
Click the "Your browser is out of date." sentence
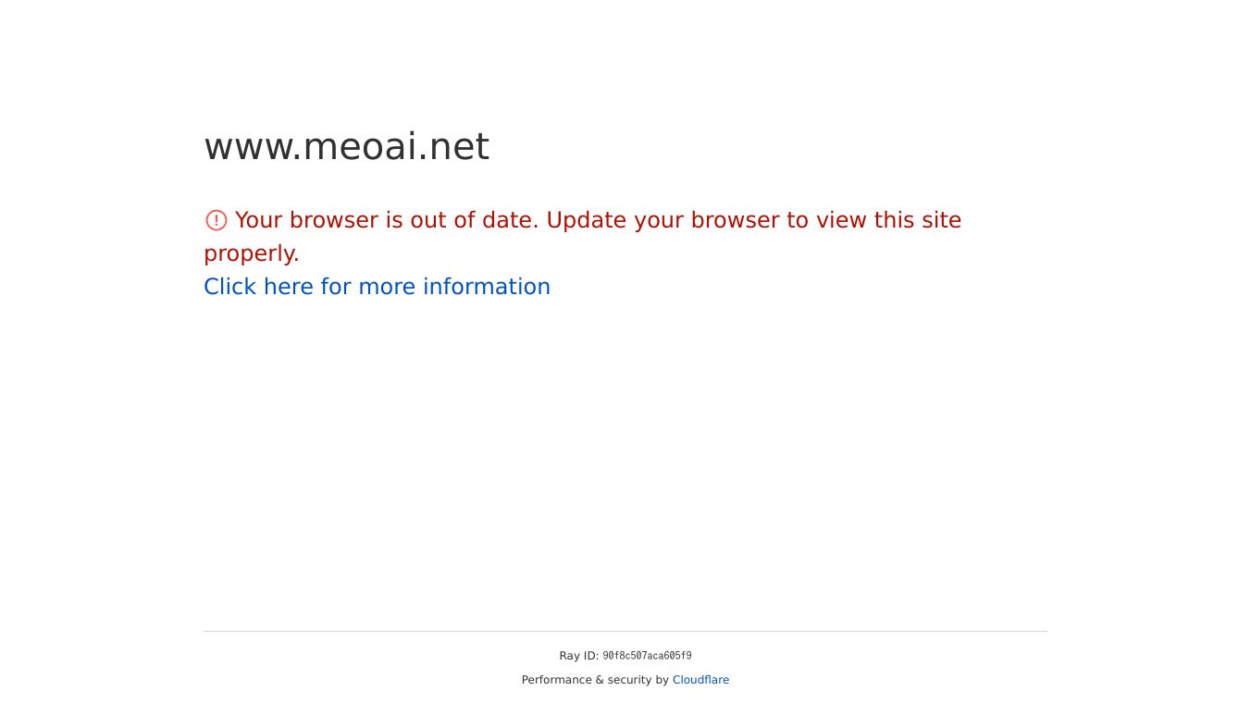point(387,220)
